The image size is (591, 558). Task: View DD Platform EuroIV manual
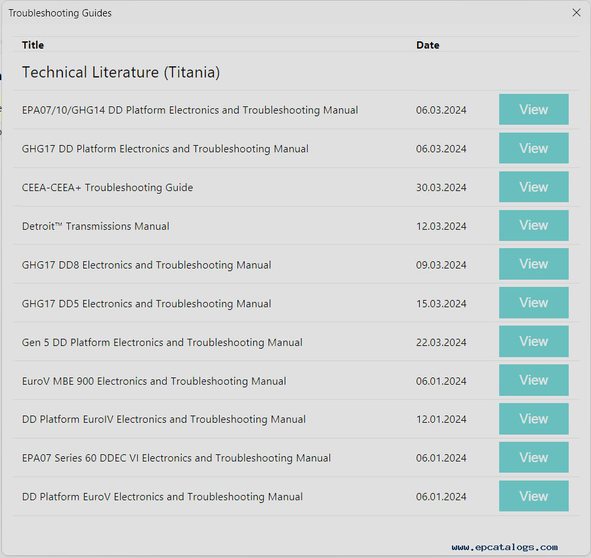point(534,419)
